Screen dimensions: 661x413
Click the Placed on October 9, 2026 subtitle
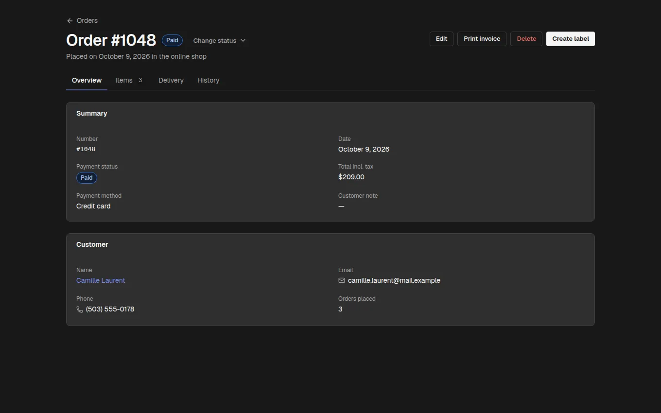pyautogui.click(x=136, y=56)
